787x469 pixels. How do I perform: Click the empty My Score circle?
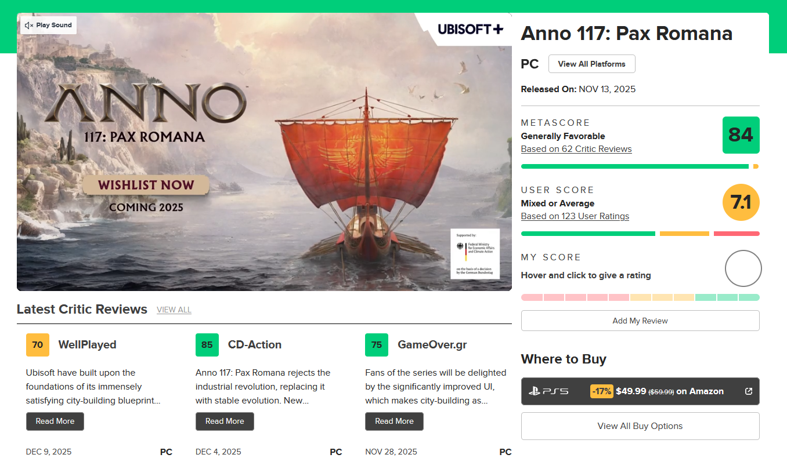click(743, 268)
